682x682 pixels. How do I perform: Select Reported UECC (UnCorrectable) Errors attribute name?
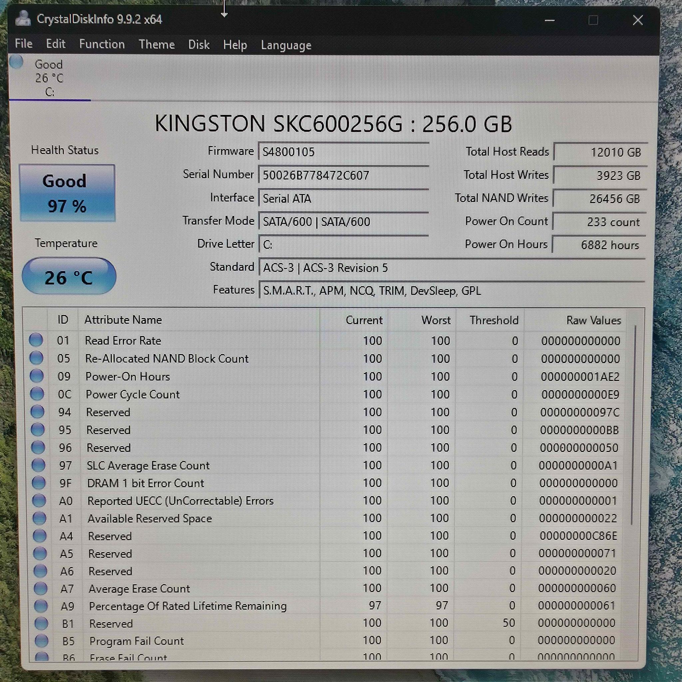point(180,501)
